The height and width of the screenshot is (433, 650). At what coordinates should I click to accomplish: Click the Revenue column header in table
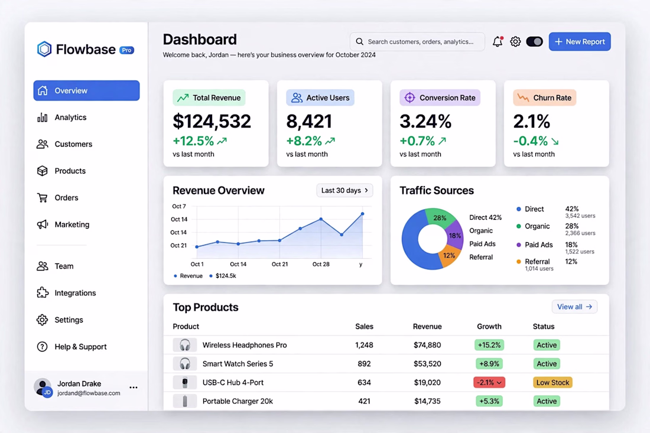point(427,327)
